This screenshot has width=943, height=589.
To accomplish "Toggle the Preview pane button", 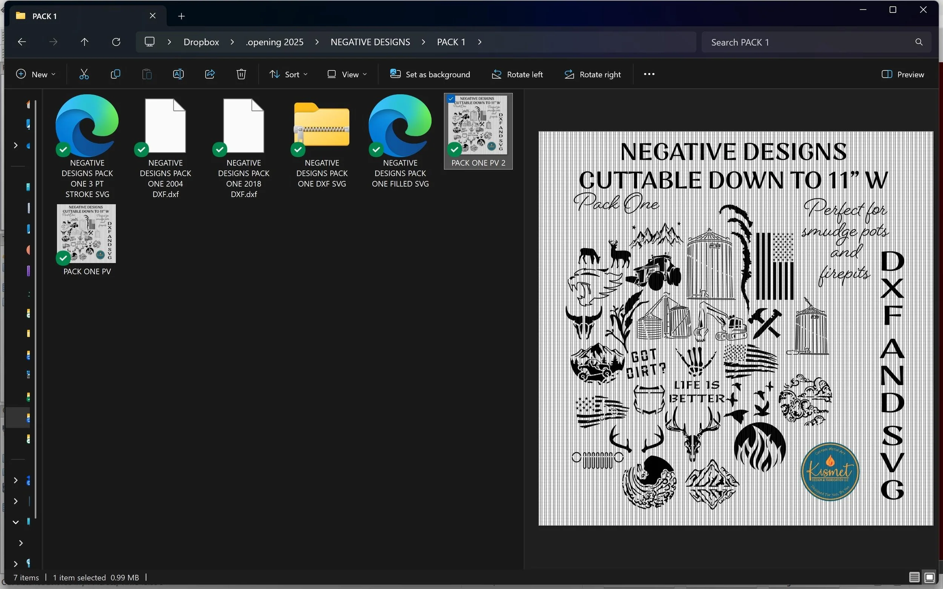I will click(x=903, y=74).
